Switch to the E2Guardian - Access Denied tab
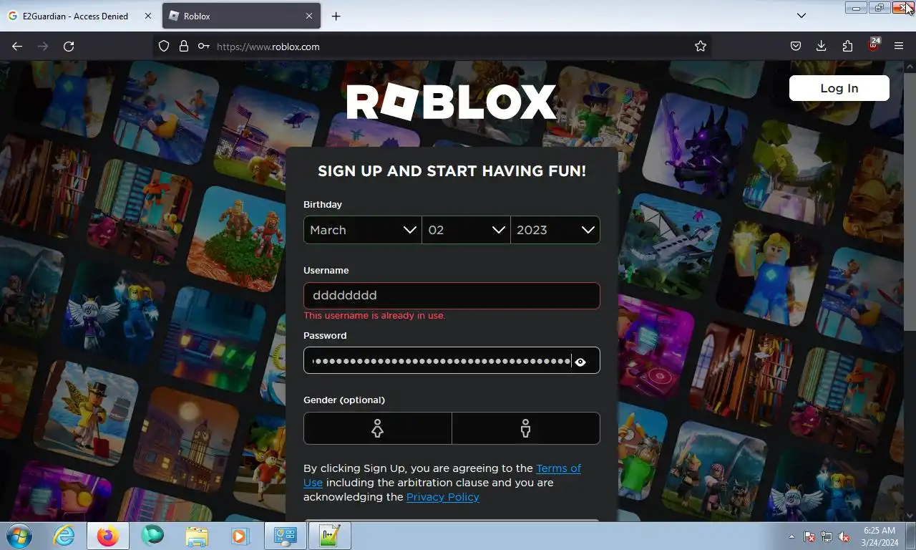This screenshot has width=916, height=550. [79, 16]
